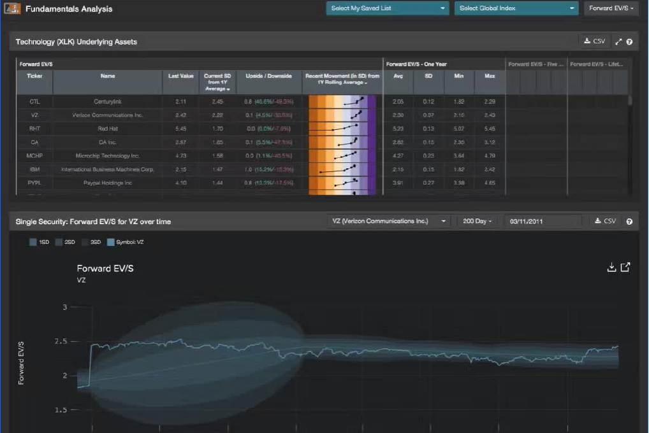Click the Avg column header
This screenshot has height=433, width=649.
pos(398,82)
